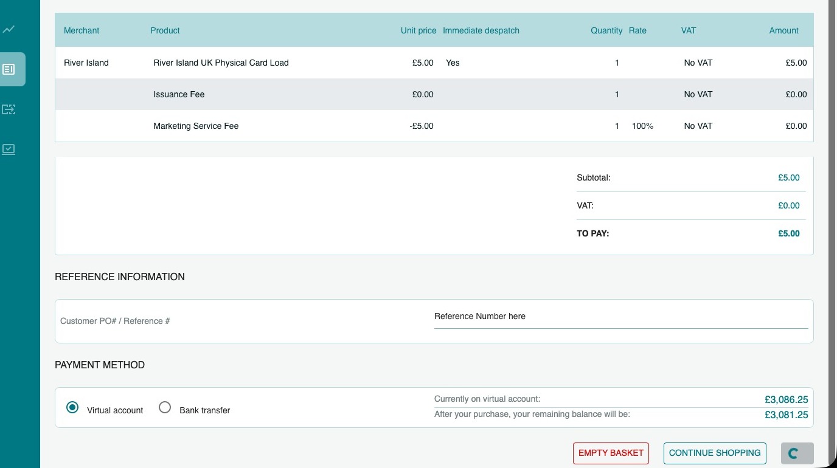Viewport: 837px width, 468px height.
Task: Click the Empty Basket button
Action: (611, 453)
